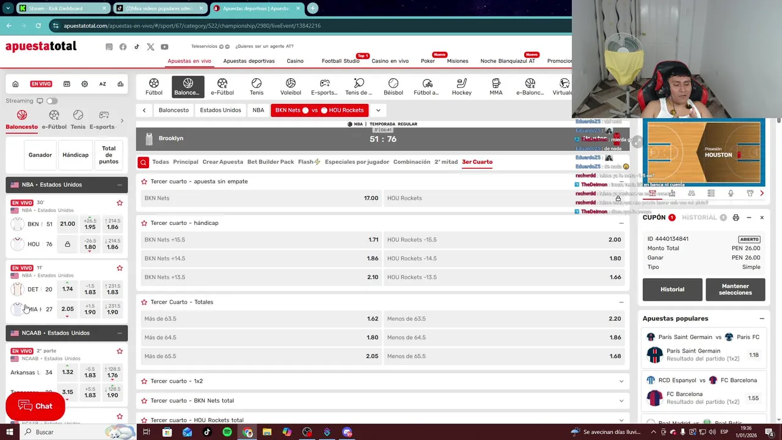This screenshot has width=782, height=440.
Task: Print the coupon with printer icon
Action: coord(736,218)
